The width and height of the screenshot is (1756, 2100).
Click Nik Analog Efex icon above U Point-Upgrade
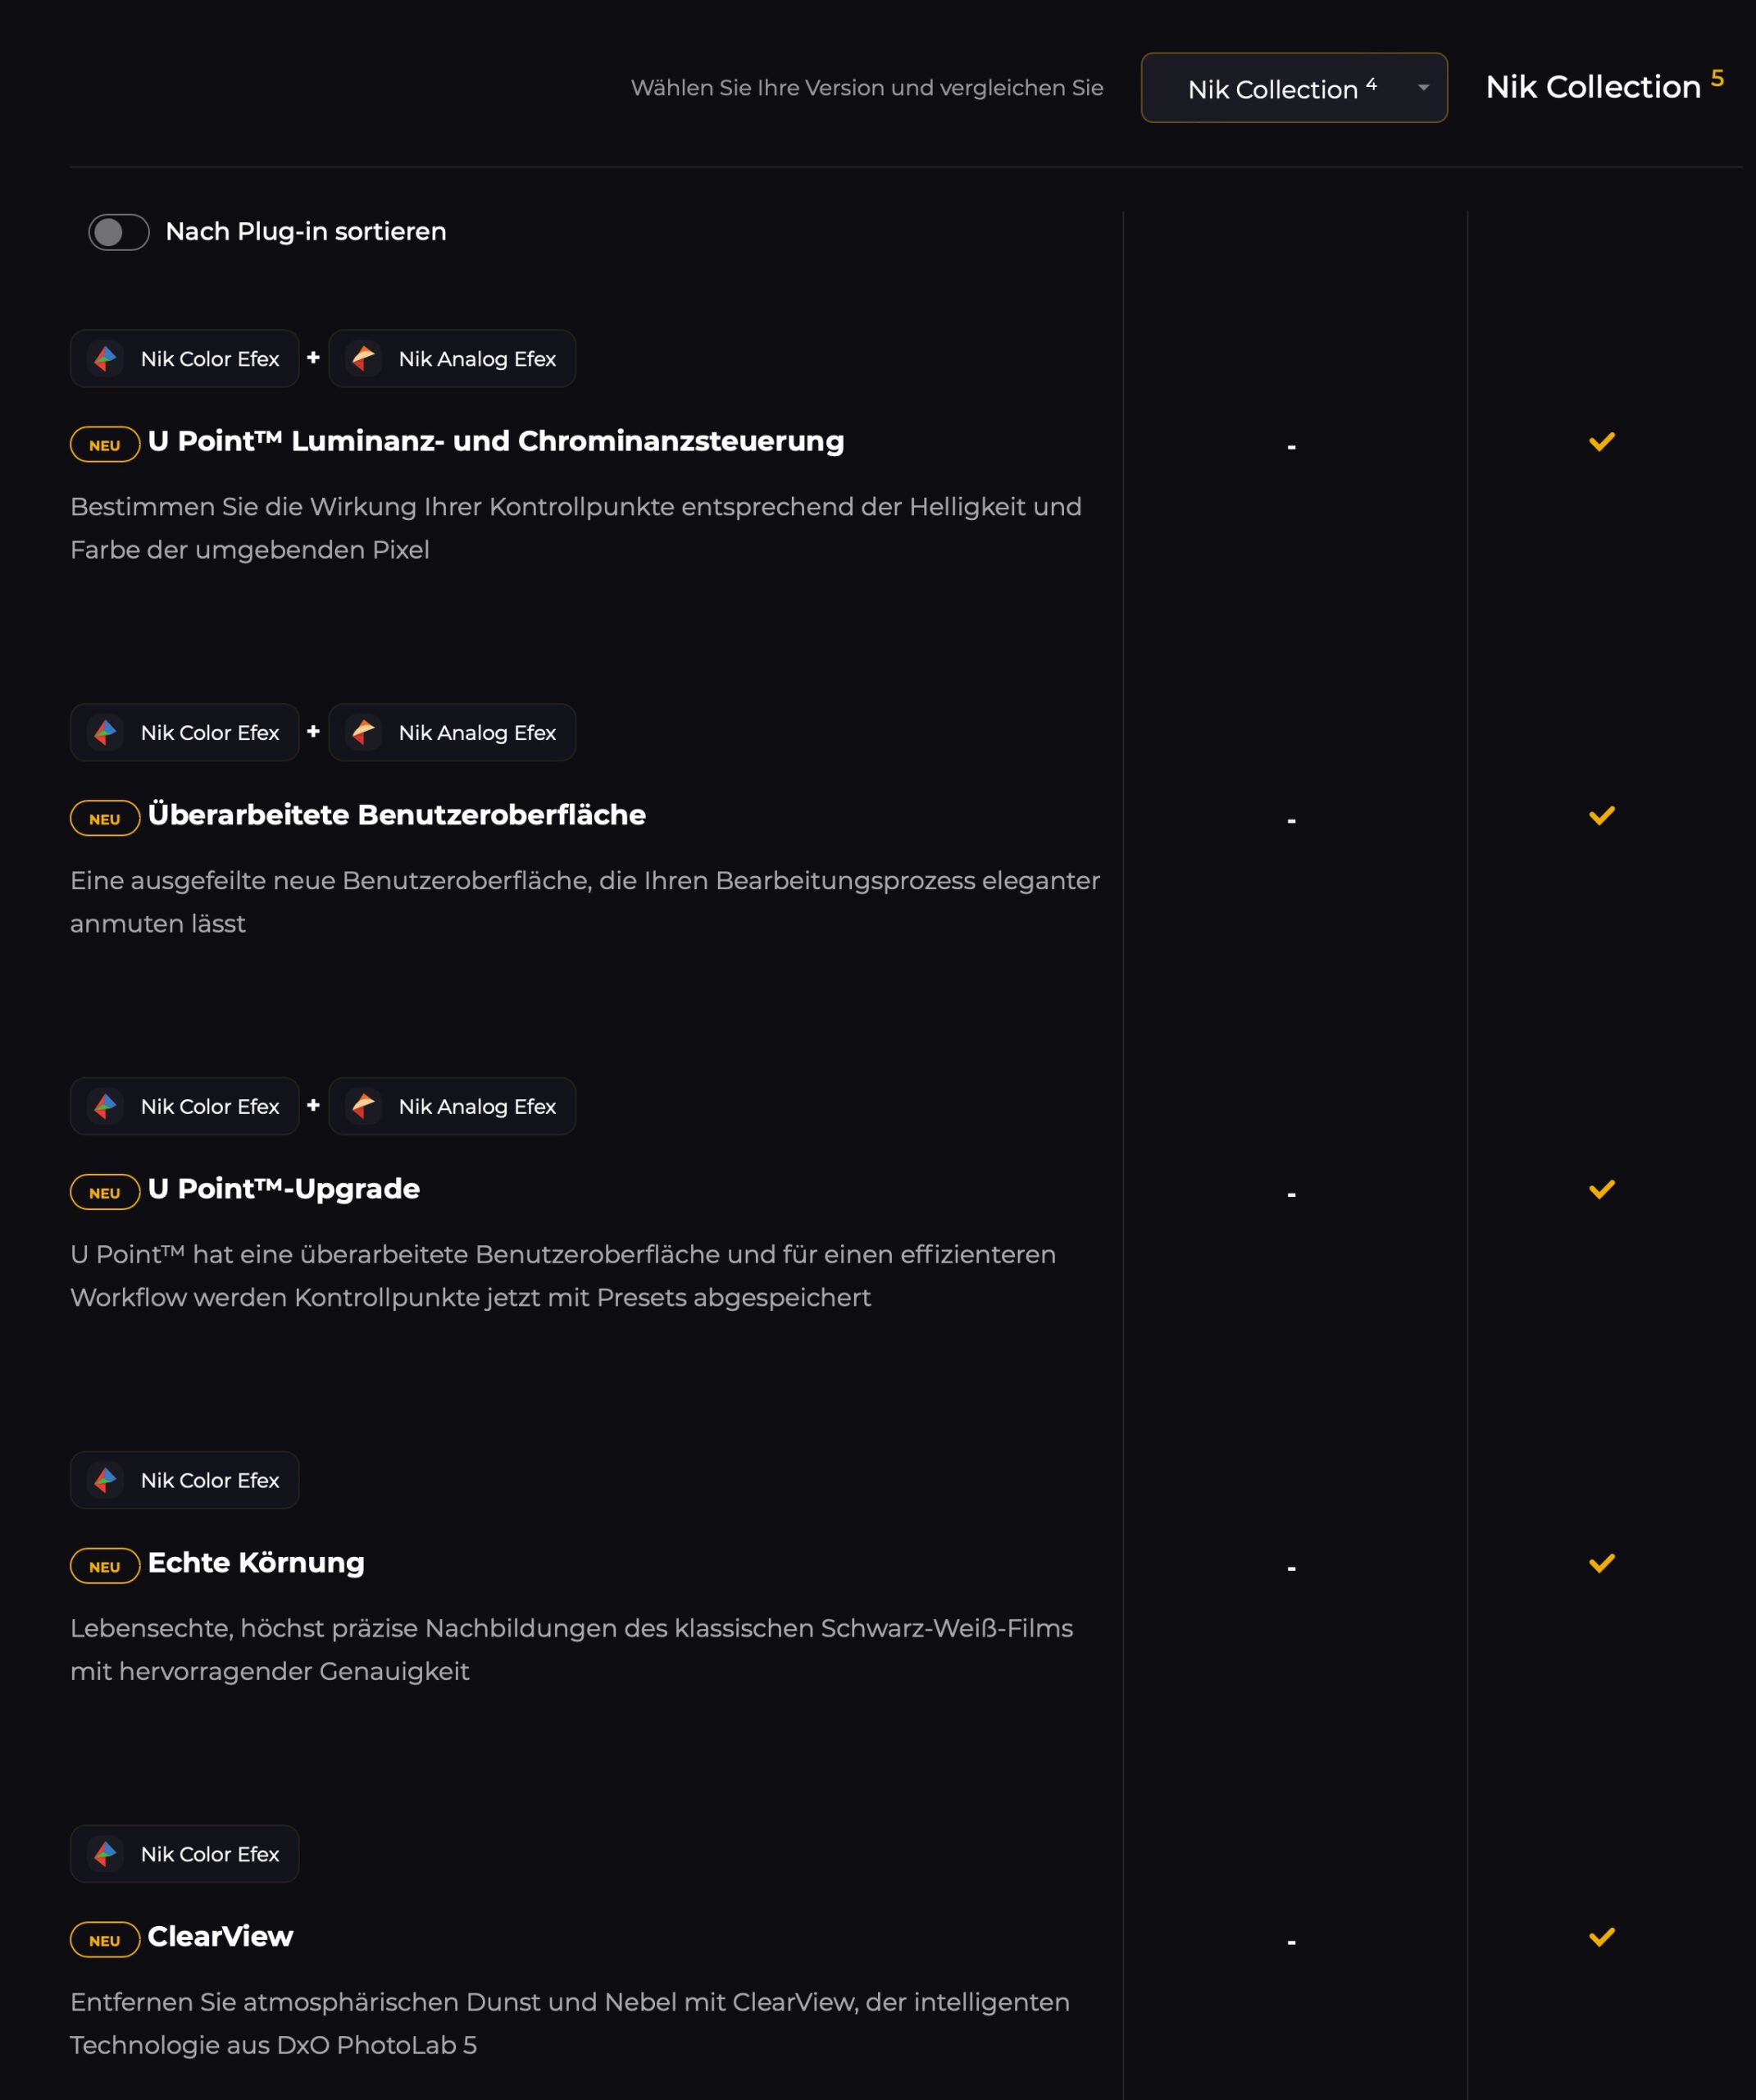364,1106
